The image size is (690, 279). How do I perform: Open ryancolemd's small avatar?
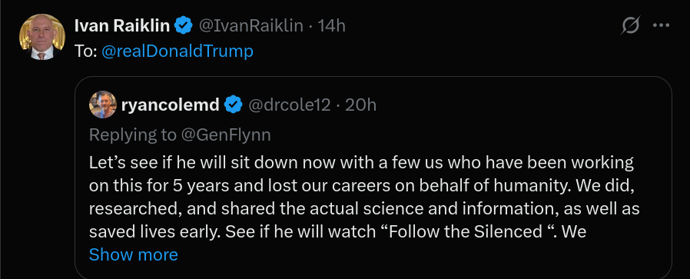103,105
